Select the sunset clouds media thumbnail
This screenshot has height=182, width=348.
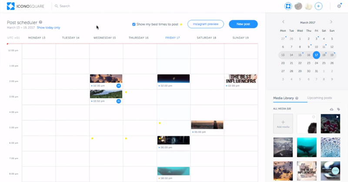(x=283, y=171)
